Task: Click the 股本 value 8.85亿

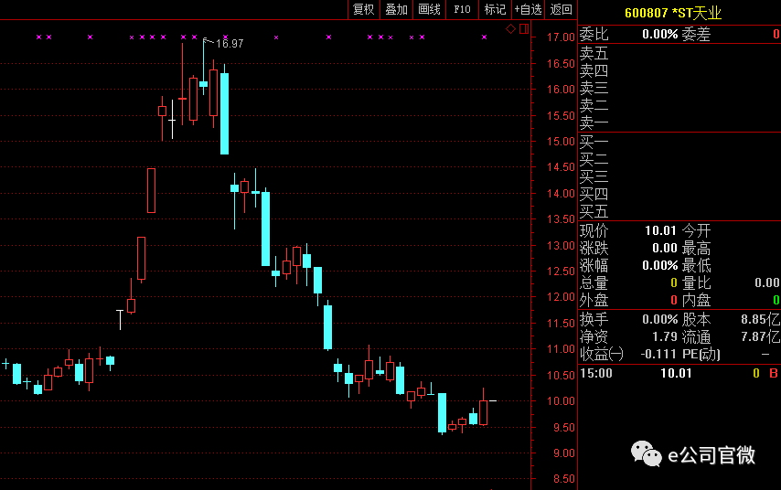Action: pyautogui.click(x=760, y=319)
